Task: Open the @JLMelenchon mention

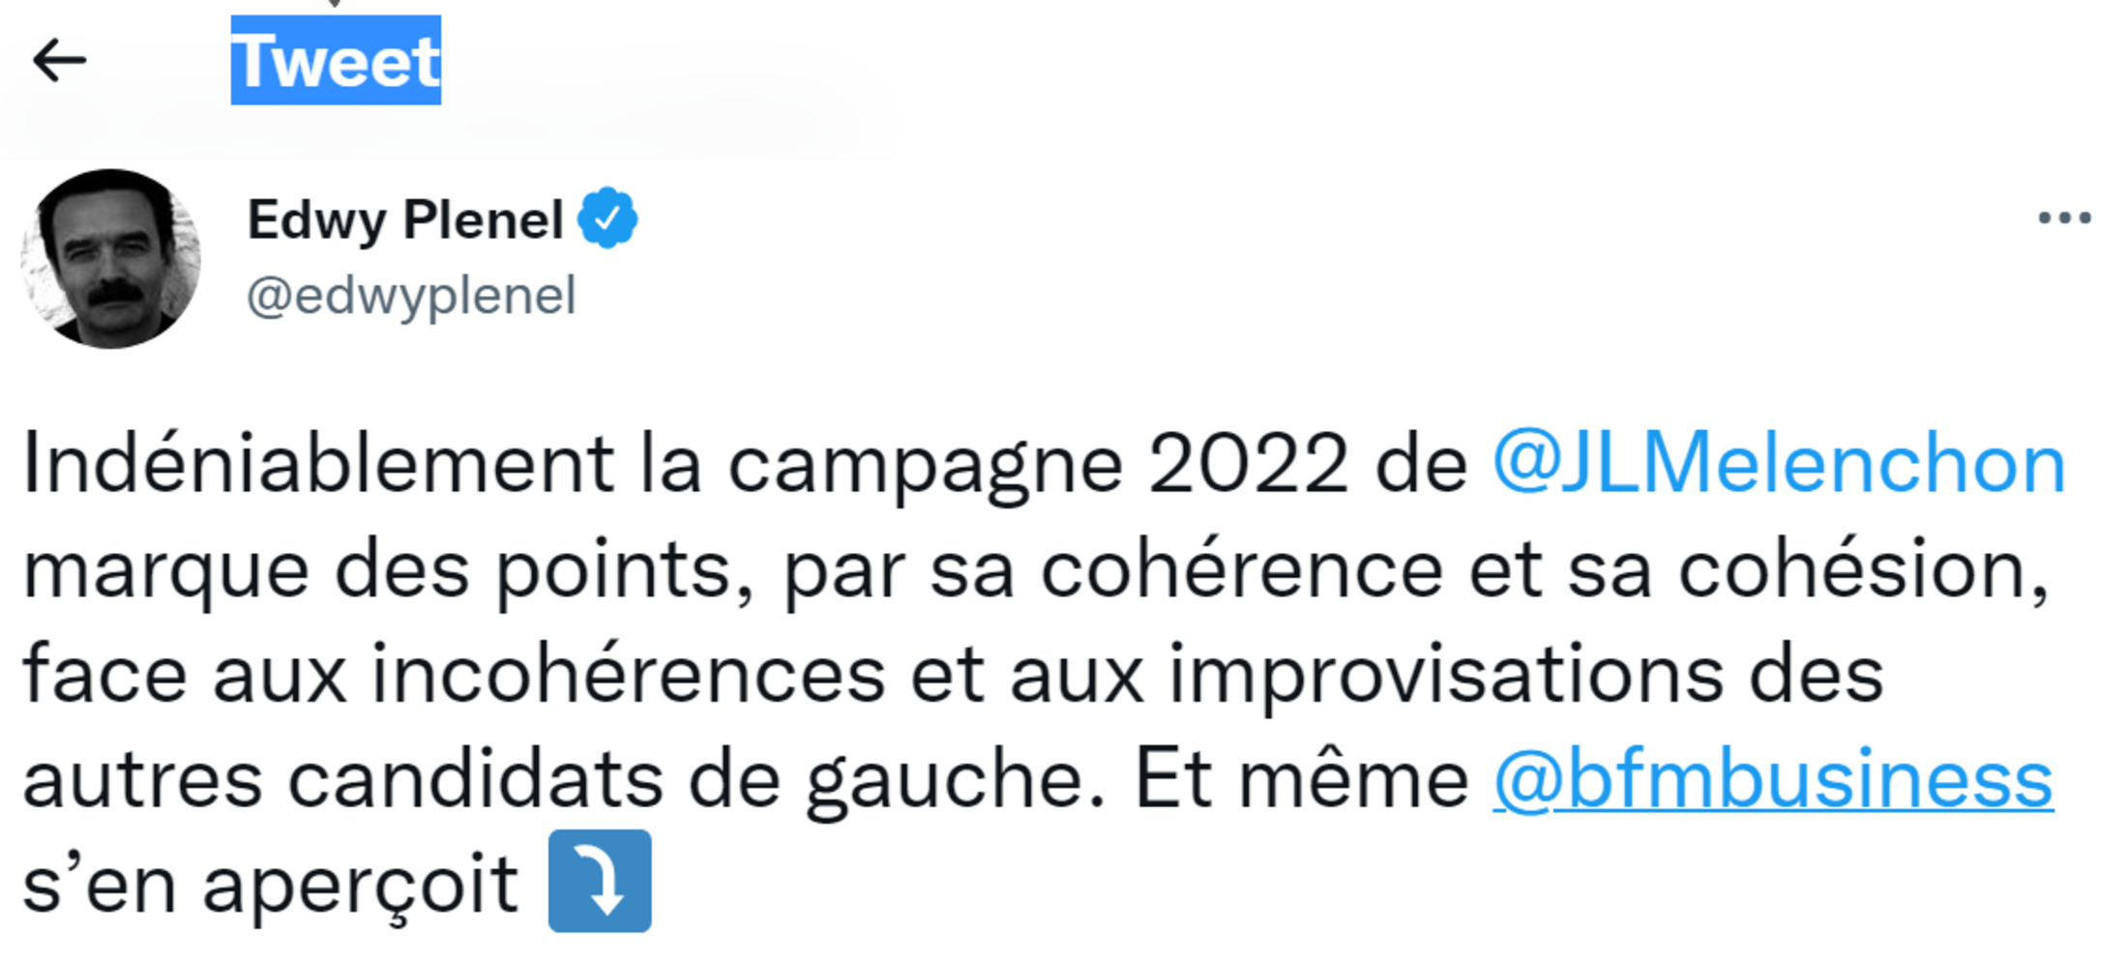Action: [x=1779, y=464]
